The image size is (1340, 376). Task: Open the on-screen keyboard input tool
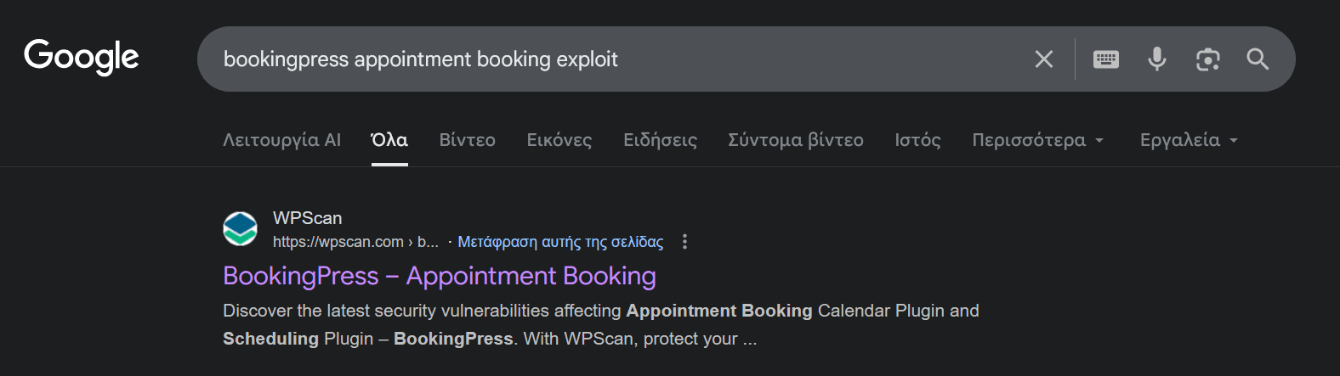coord(1105,59)
